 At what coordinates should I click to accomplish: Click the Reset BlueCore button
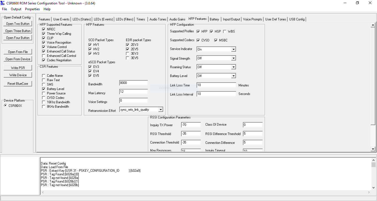[18, 84]
